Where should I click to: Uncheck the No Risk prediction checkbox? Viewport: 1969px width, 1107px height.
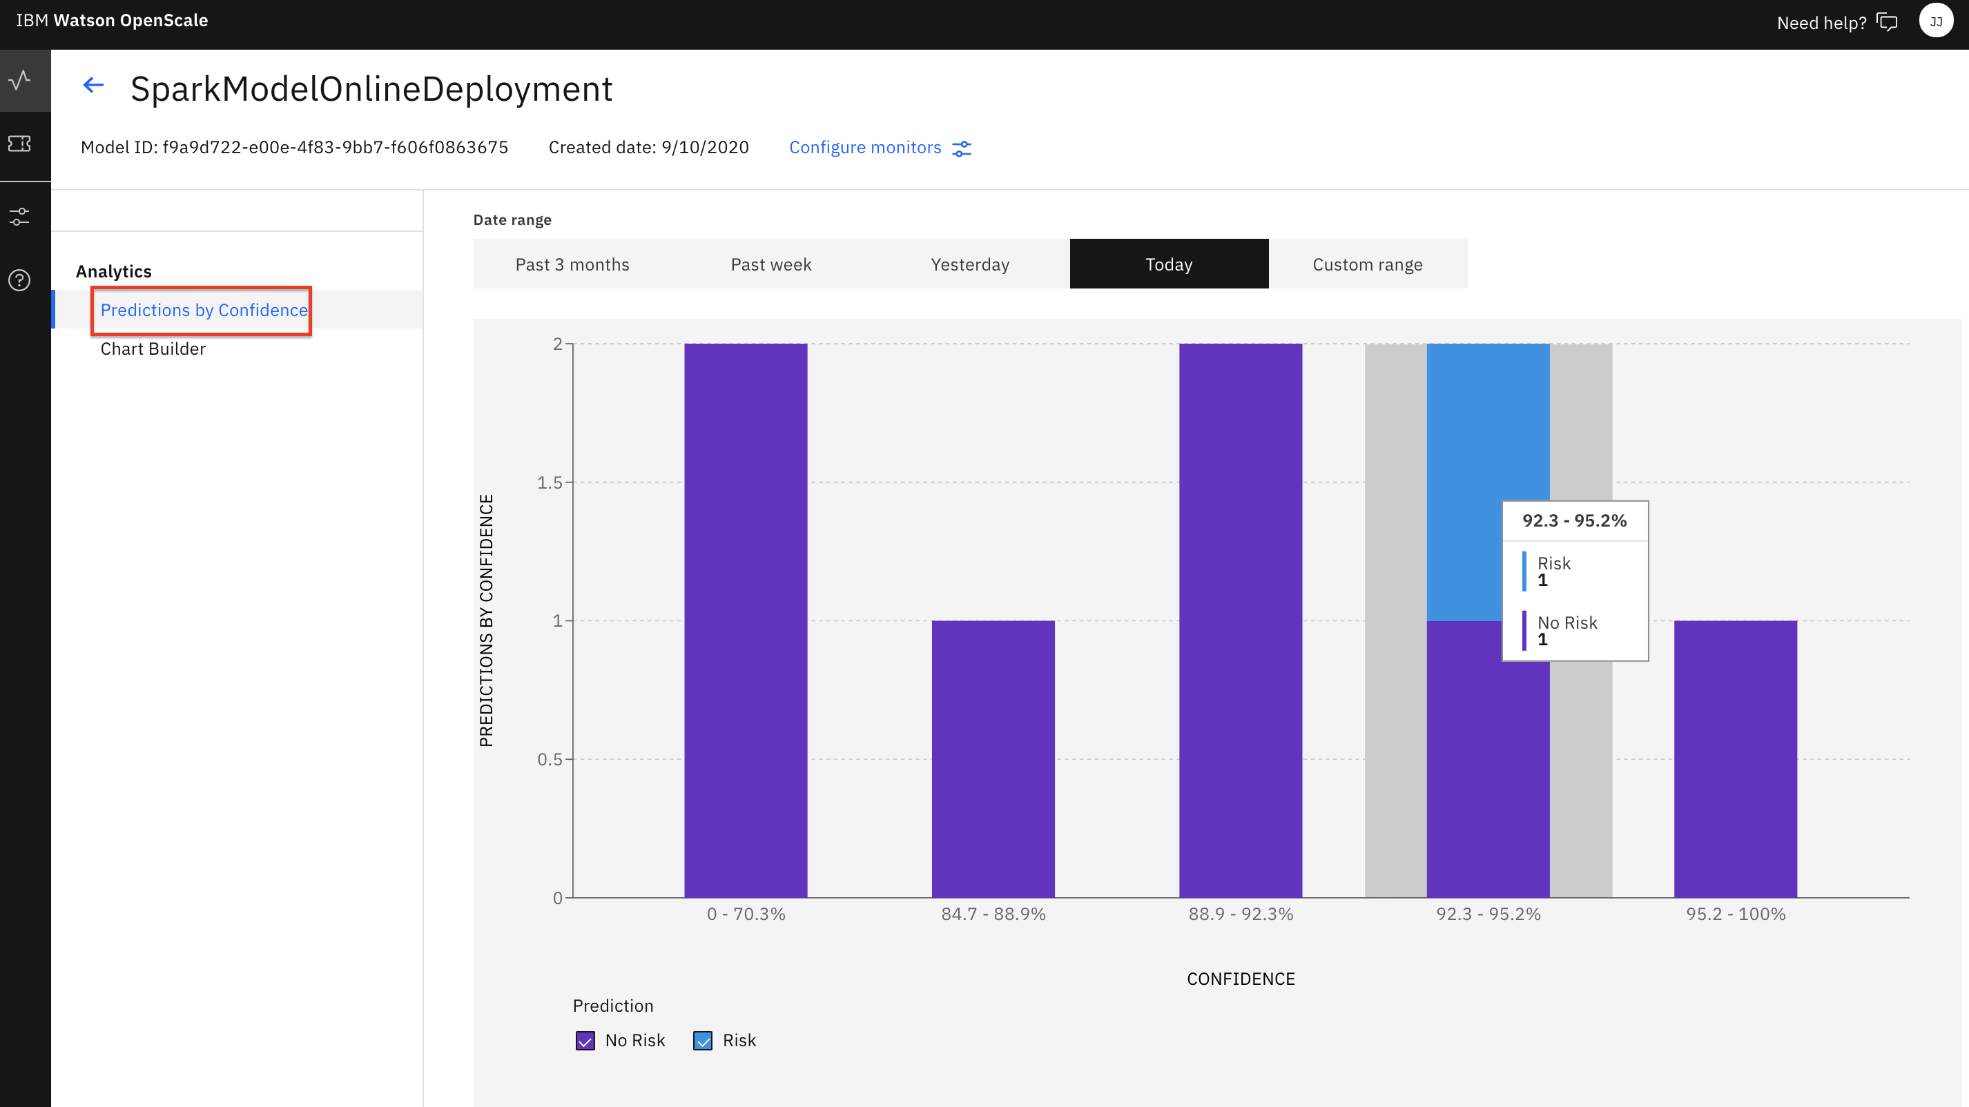(x=585, y=1041)
